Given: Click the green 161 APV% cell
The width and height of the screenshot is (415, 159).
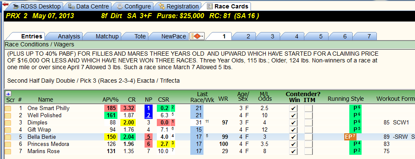Looking at the screenshot, I should coord(111,115).
